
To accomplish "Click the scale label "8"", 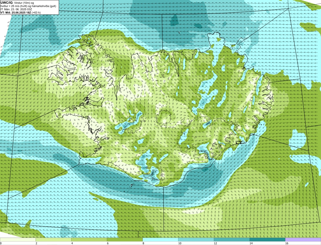I will 143,243.
